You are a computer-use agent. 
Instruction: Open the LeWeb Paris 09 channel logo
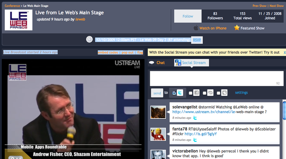[18, 20]
